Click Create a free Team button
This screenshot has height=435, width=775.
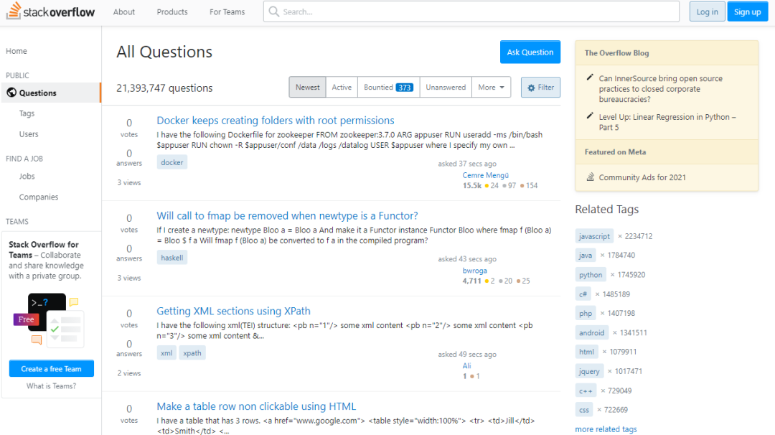52,369
